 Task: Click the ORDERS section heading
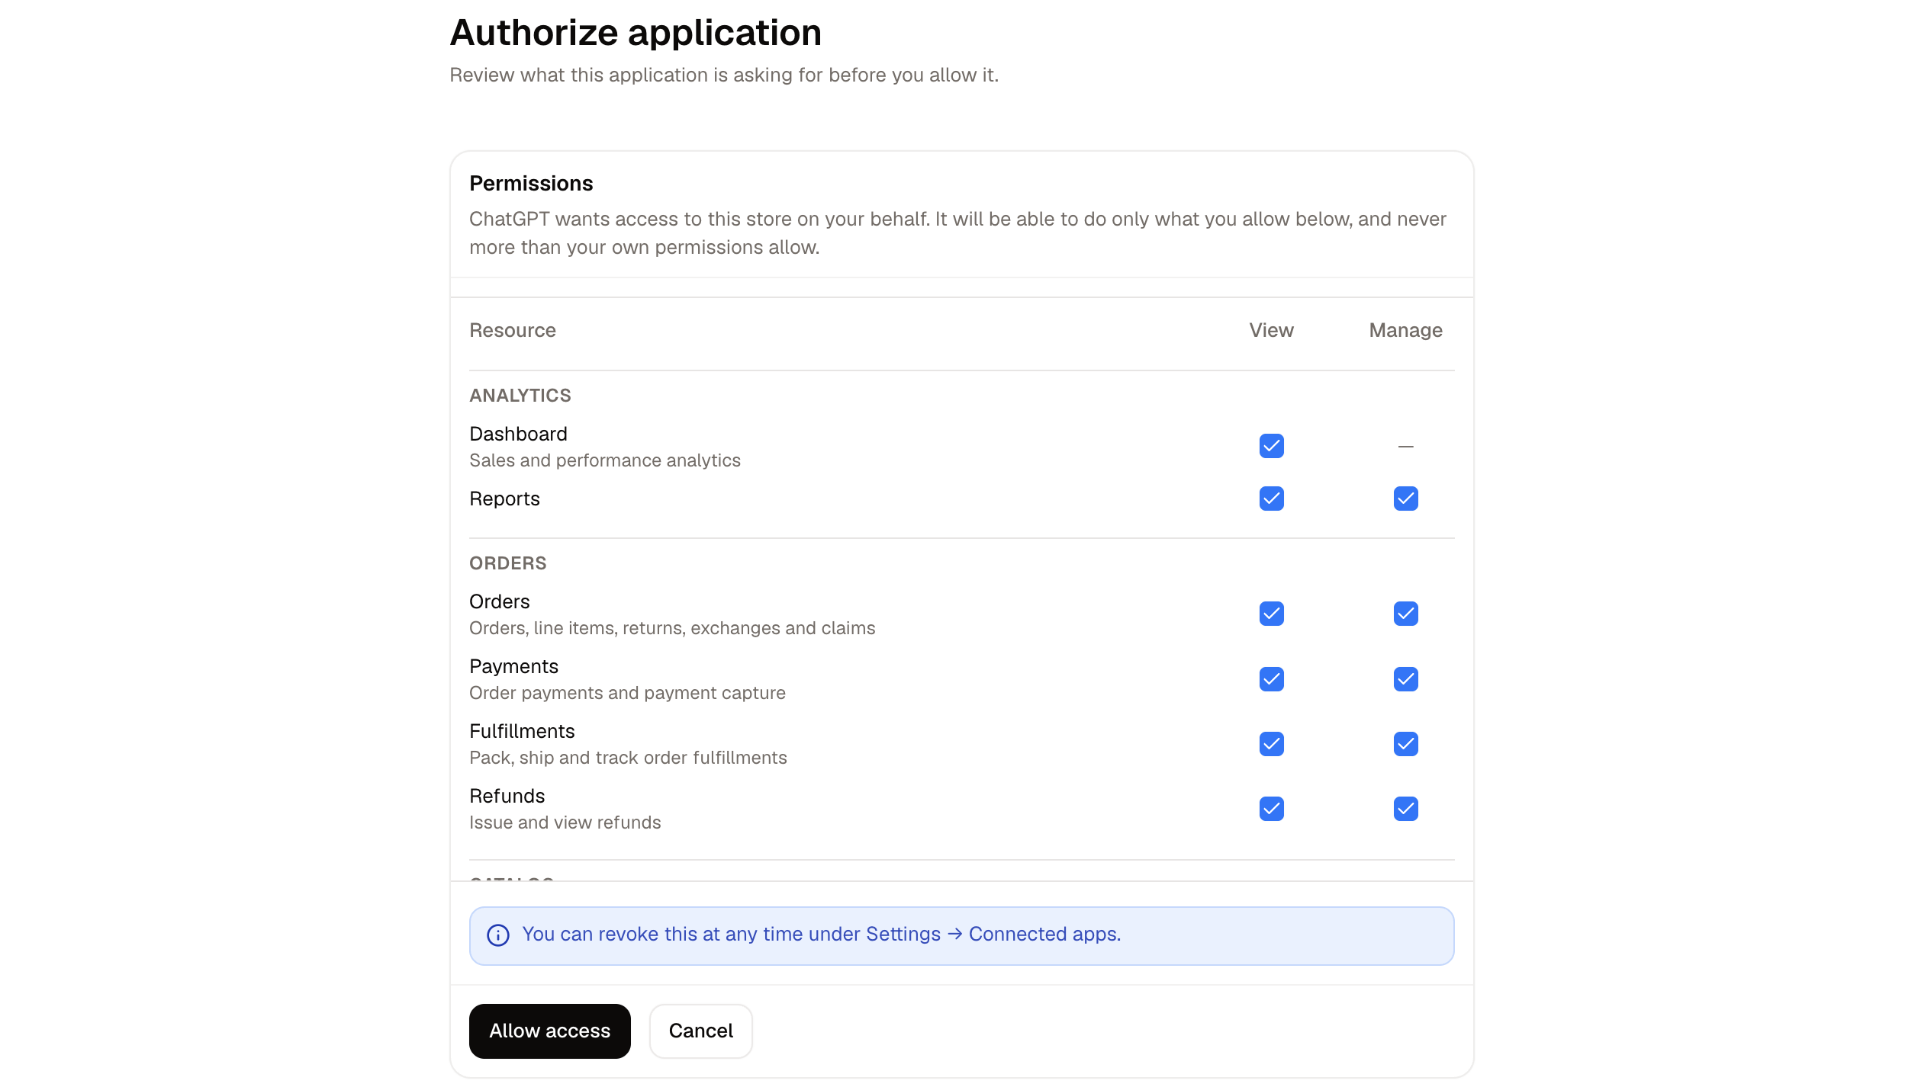point(508,563)
